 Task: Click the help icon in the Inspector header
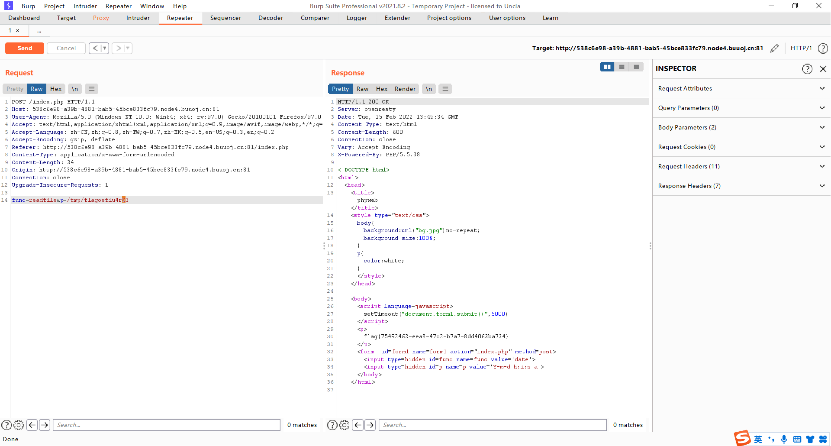807,68
